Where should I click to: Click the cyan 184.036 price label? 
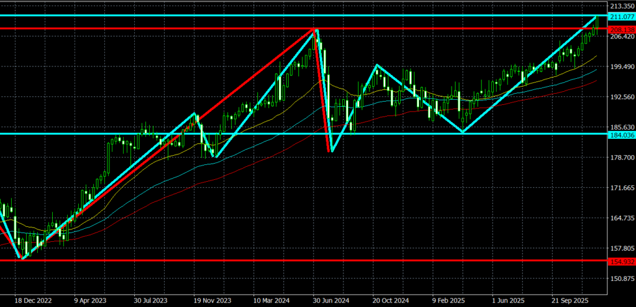coord(621,135)
